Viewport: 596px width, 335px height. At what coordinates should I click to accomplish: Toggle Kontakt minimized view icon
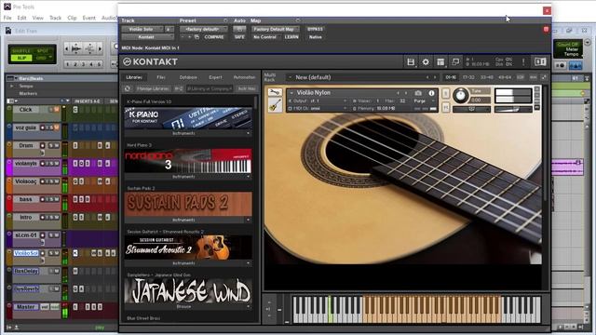455,62
